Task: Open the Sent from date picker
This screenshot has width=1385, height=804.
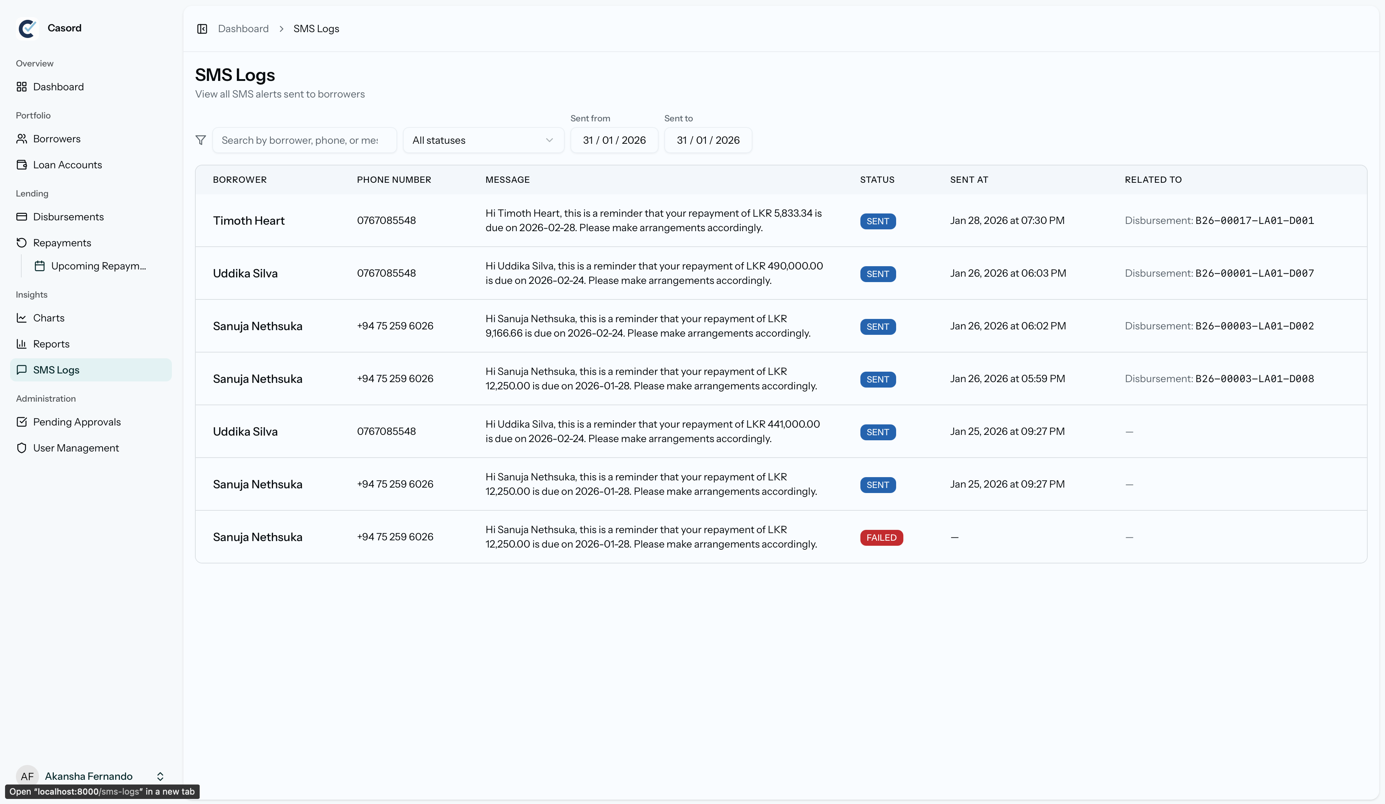Action: 614,140
